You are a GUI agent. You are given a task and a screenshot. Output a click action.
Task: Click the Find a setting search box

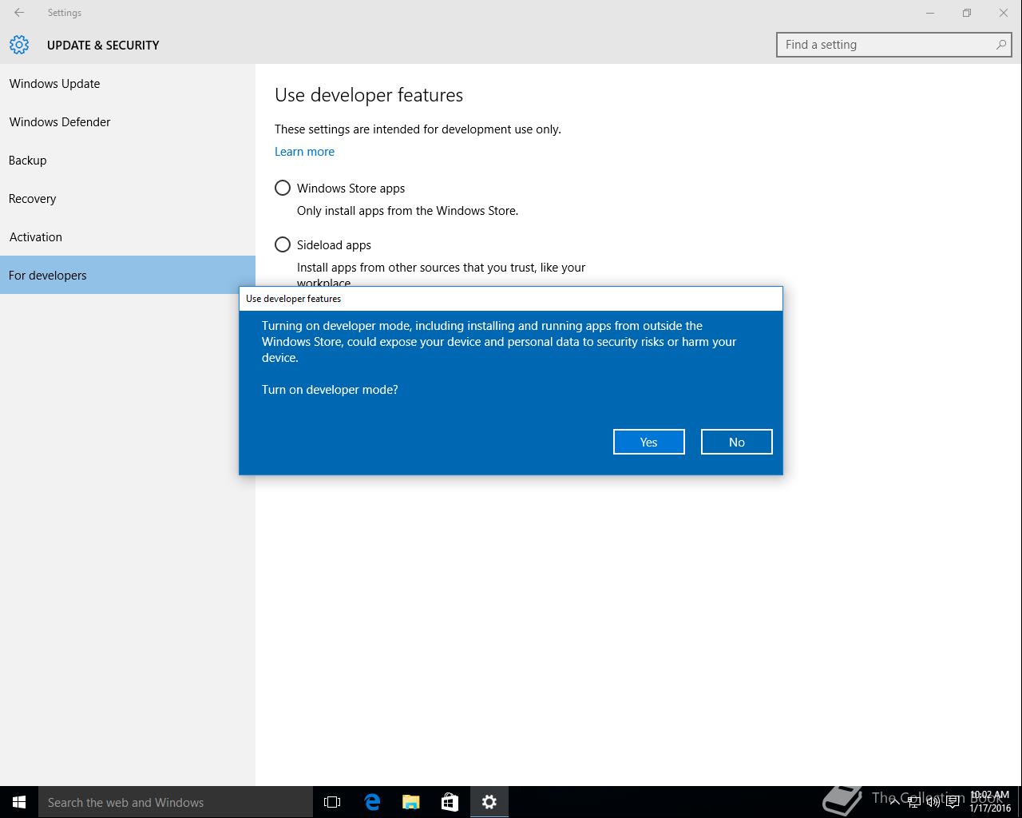pyautogui.click(x=886, y=45)
